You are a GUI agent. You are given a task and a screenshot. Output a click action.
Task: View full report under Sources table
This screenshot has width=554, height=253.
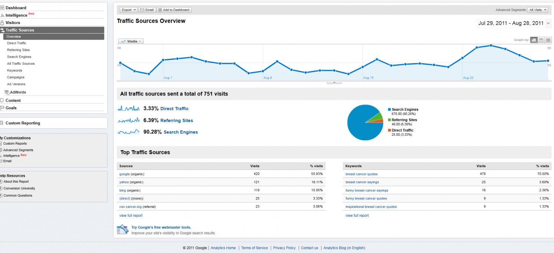coord(131,216)
